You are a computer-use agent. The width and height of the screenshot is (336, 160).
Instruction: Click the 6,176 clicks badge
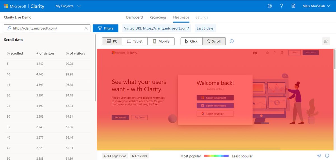139,156
